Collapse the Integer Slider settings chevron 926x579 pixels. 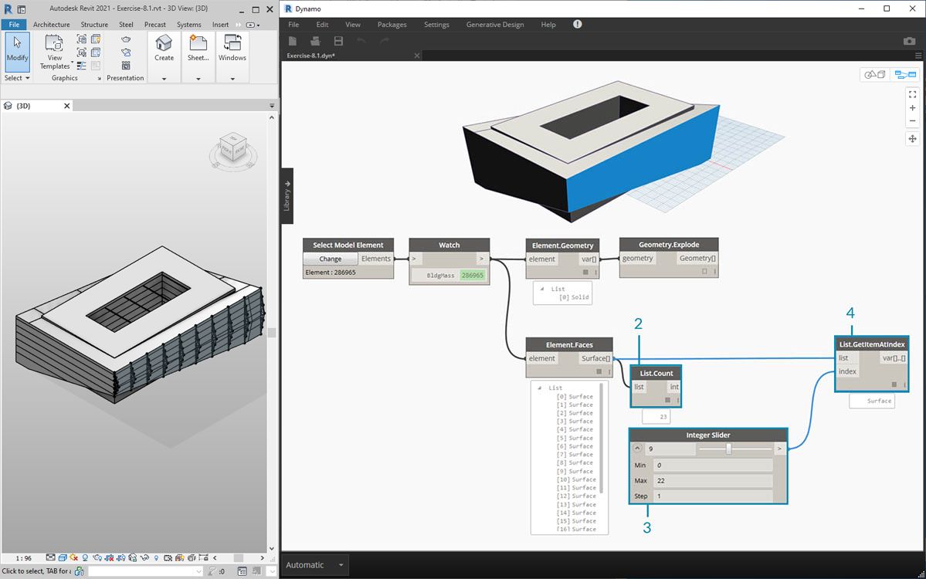point(638,448)
